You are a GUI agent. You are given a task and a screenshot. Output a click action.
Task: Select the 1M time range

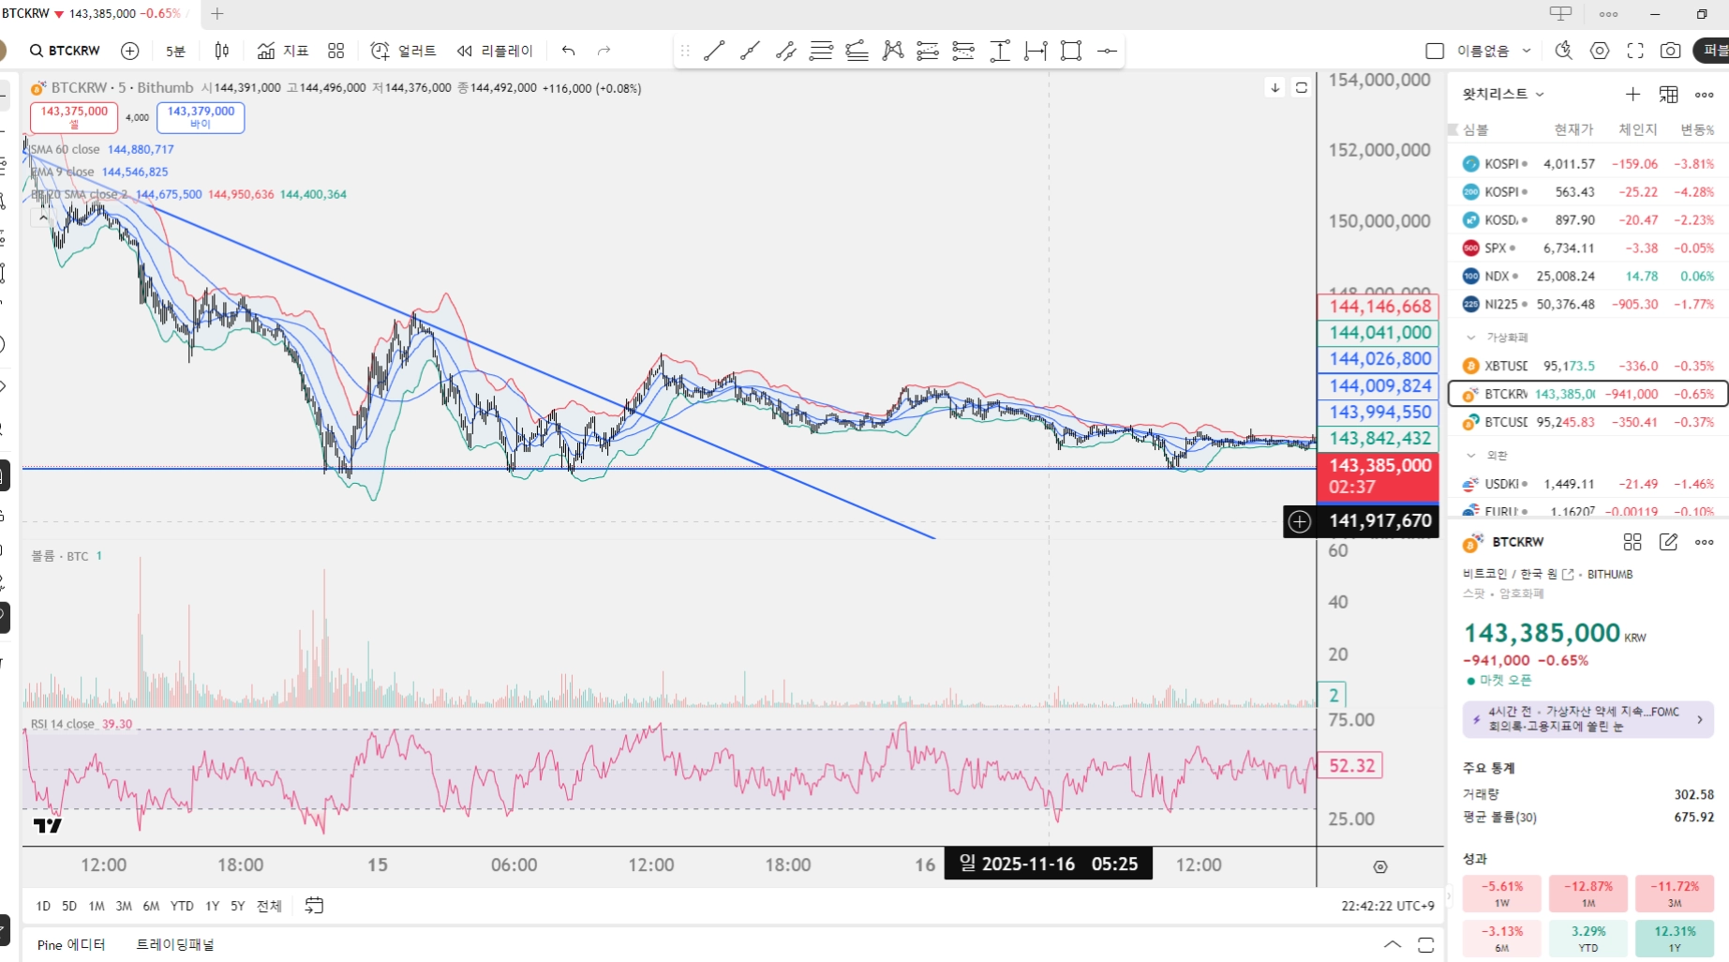pyautogui.click(x=97, y=906)
